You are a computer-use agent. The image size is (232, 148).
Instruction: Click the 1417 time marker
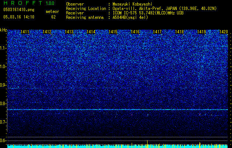pos(157,32)
